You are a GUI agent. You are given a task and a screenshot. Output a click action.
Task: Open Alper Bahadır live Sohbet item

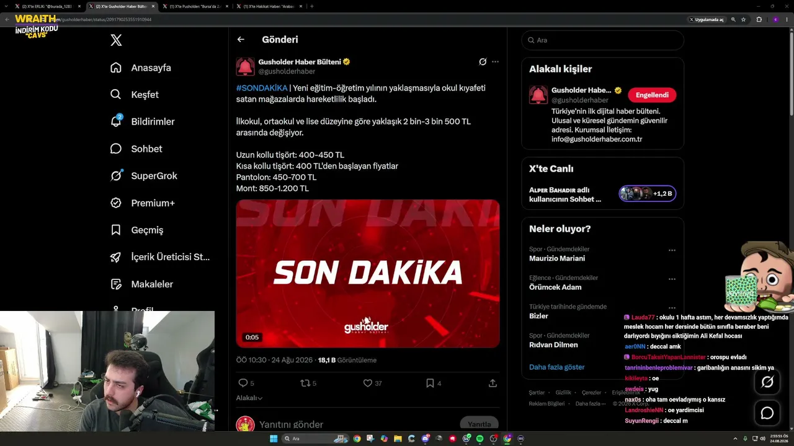point(565,195)
